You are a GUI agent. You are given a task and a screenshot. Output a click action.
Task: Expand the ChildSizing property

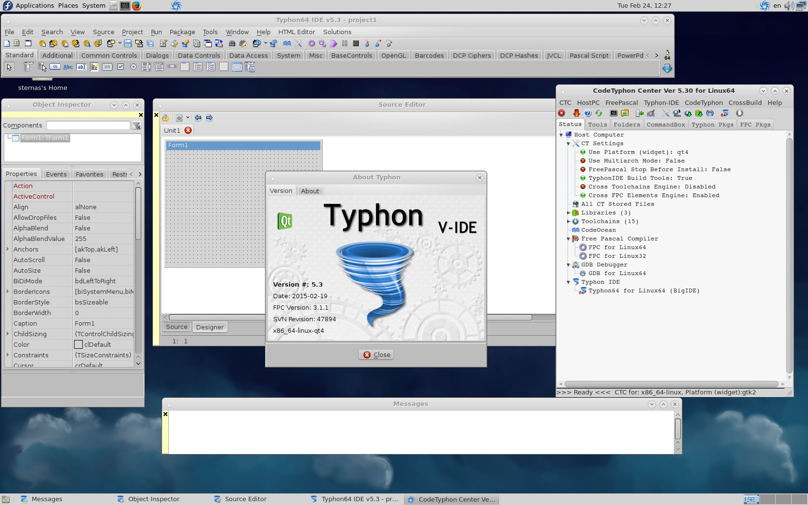[x=7, y=334]
